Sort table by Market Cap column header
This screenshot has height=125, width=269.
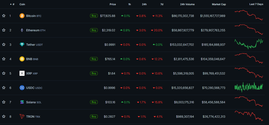pyautogui.click(x=219, y=4)
